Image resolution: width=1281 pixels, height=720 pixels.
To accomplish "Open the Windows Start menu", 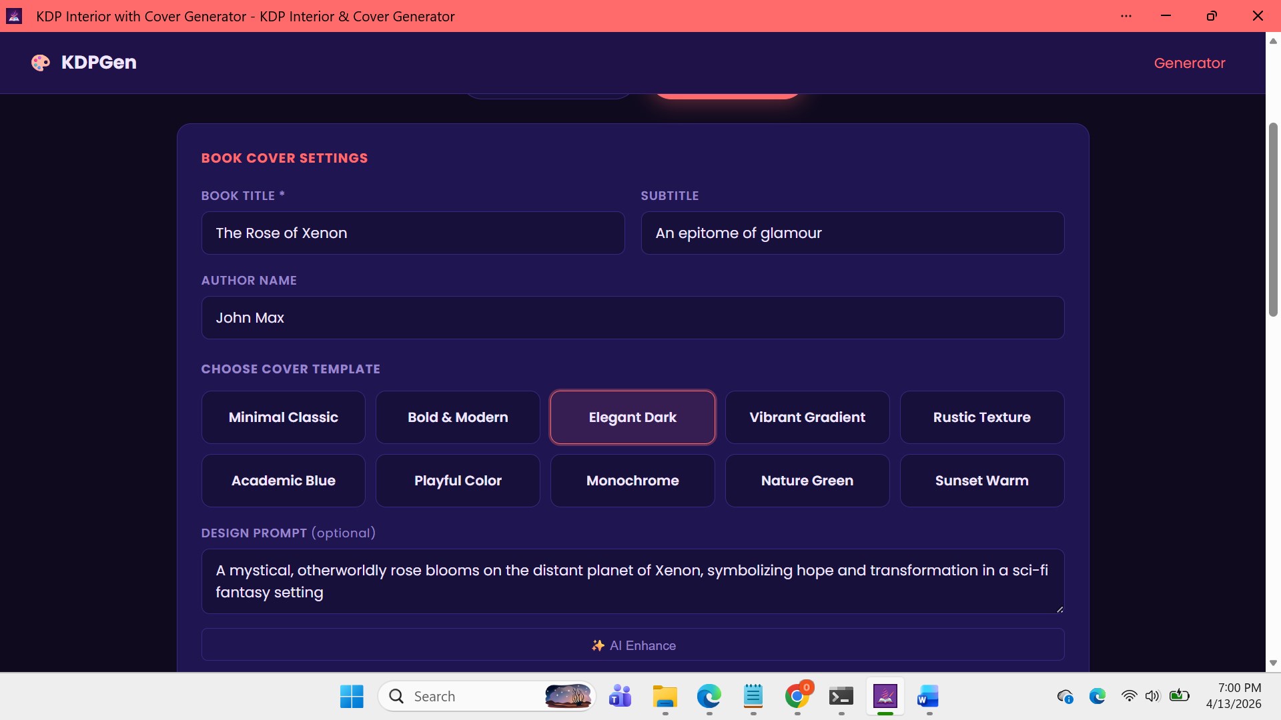I will click(x=352, y=697).
